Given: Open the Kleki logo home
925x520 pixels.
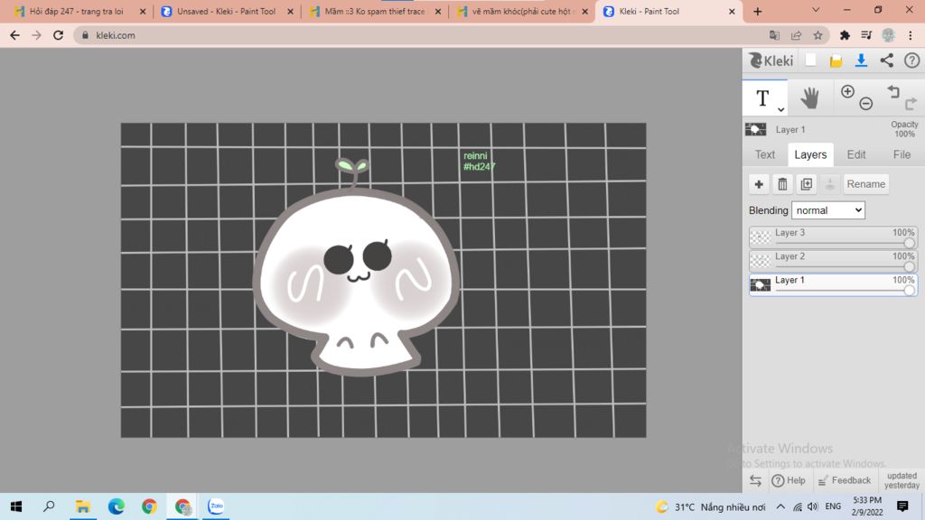Looking at the screenshot, I should (771, 60).
